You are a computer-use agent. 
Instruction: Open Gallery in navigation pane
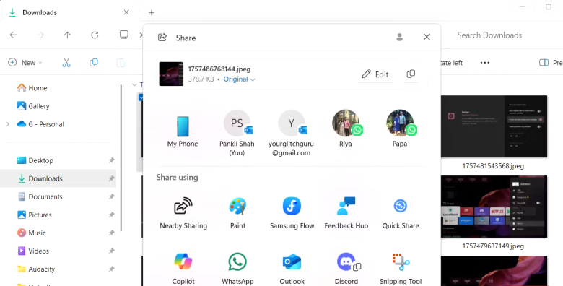click(33, 106)
